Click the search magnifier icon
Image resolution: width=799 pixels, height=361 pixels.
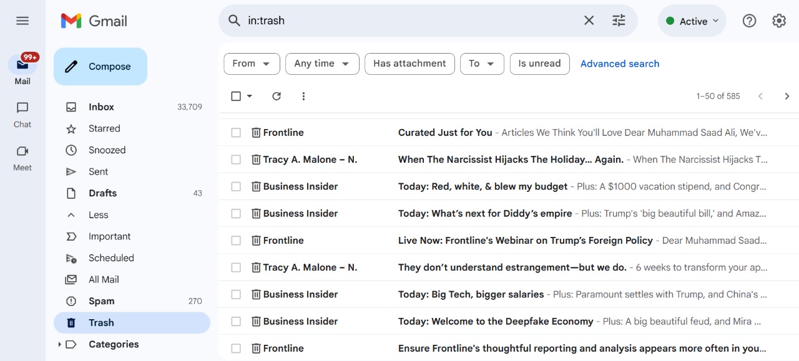pos(234,21)
